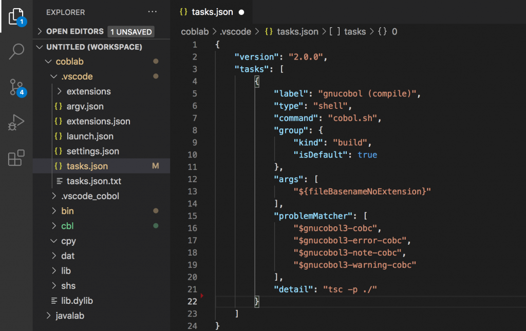Viewport: 526px width, 331px height.
Task: Click the JSON icon in tasks.json tab
Action: (183, 12)
